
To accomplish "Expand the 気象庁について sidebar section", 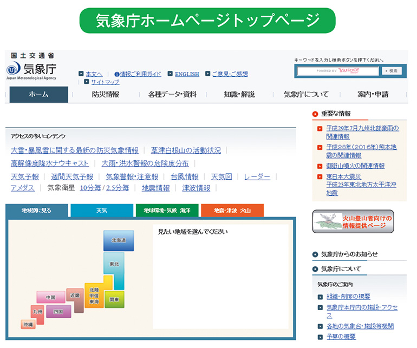I will [341, 269].
